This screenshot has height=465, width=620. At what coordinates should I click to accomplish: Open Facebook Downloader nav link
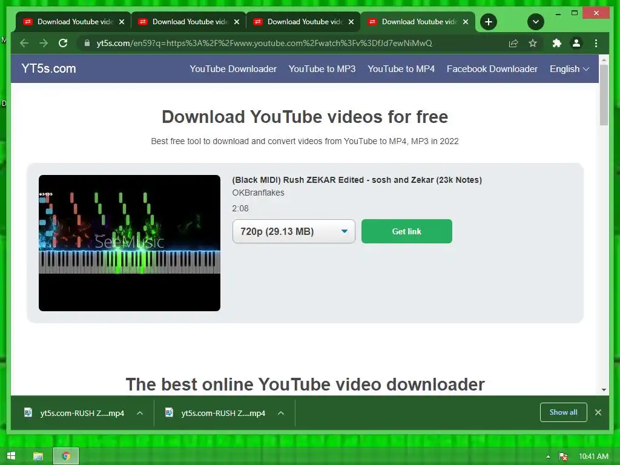pos(492,69)
